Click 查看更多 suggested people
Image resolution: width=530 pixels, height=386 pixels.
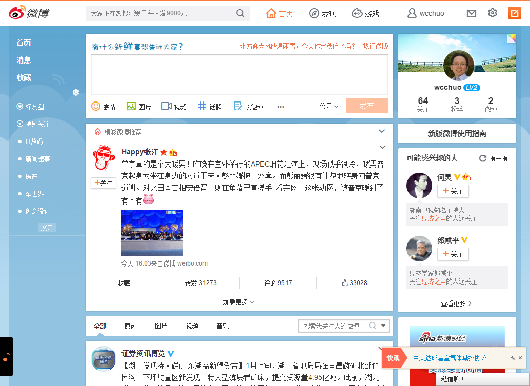(x=457, y=303)
